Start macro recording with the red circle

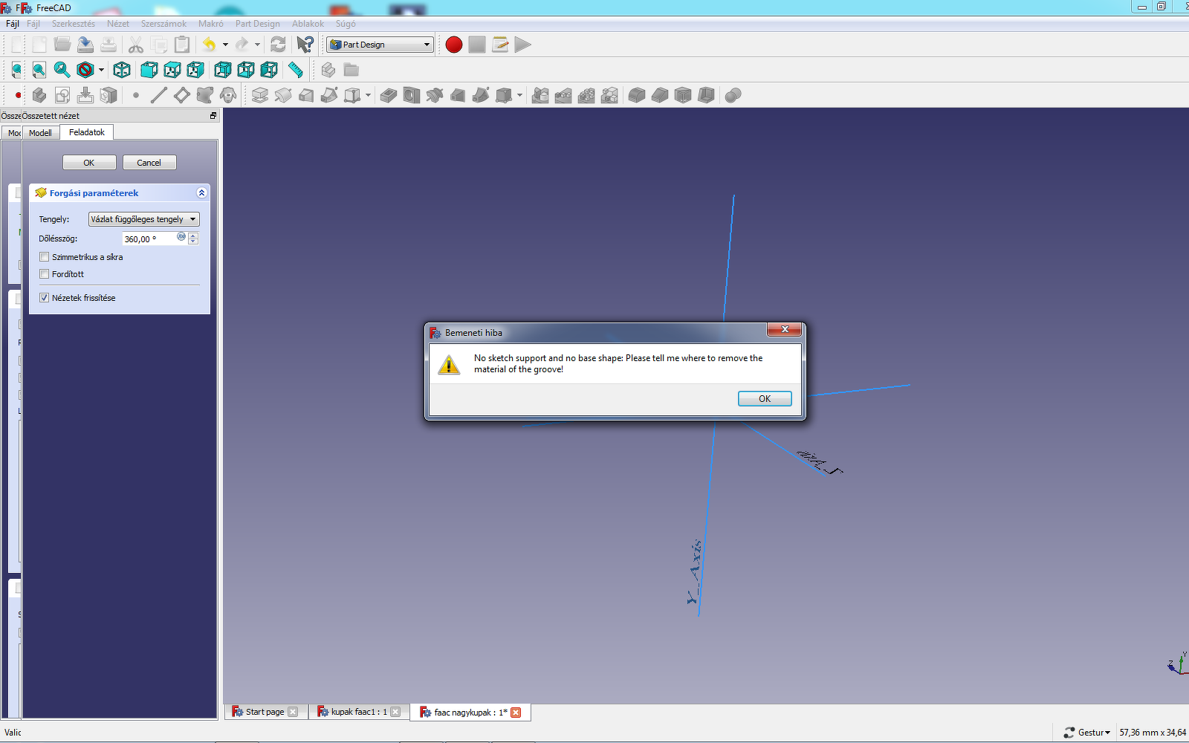pyautogui.click(x=454, y=45)
